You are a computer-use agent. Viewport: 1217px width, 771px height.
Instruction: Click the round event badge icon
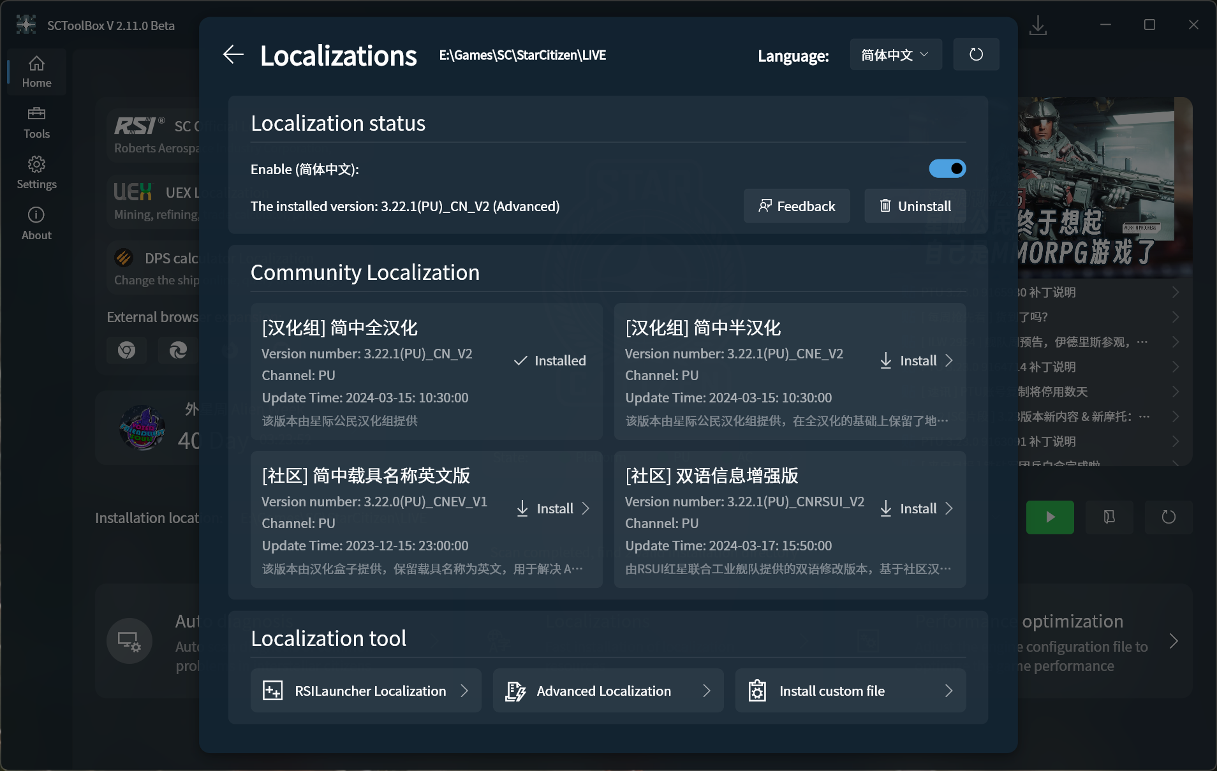click(142, 427)
